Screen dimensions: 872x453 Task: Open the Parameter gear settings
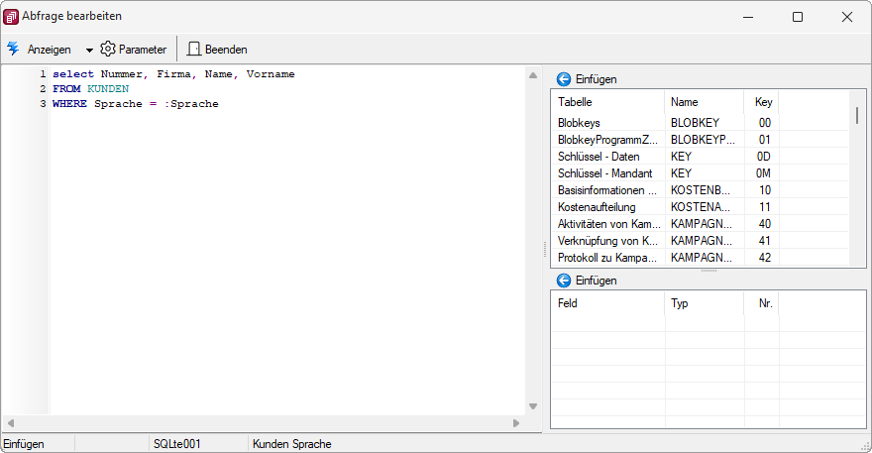[x=107, y=49]
